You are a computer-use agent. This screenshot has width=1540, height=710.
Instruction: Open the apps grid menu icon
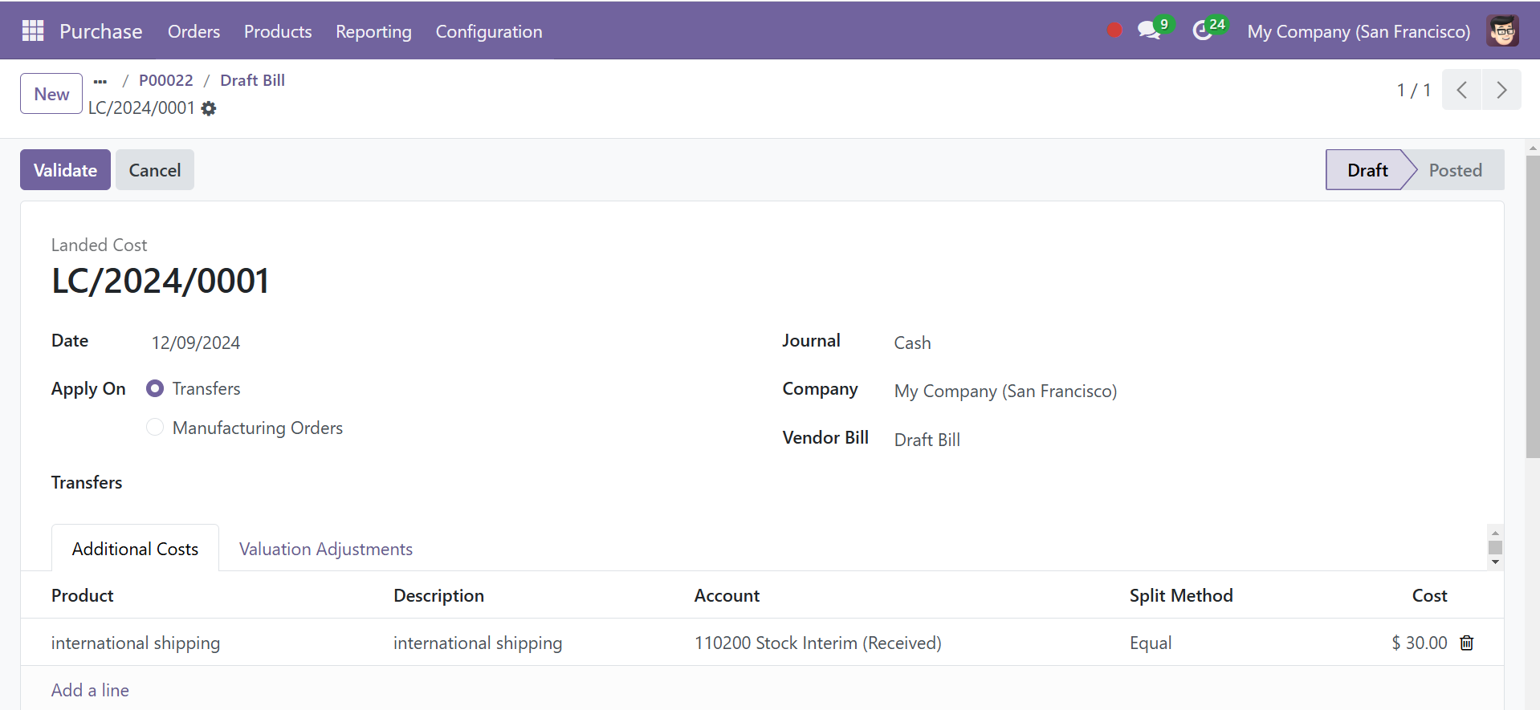(33, 31)
